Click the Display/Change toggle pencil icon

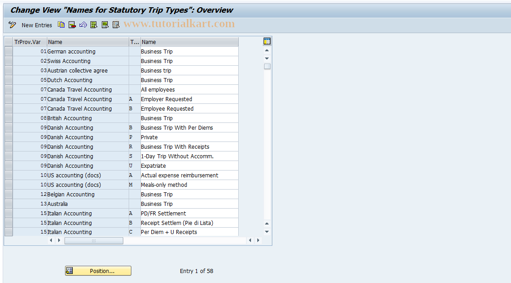click(x=12, y=25)
